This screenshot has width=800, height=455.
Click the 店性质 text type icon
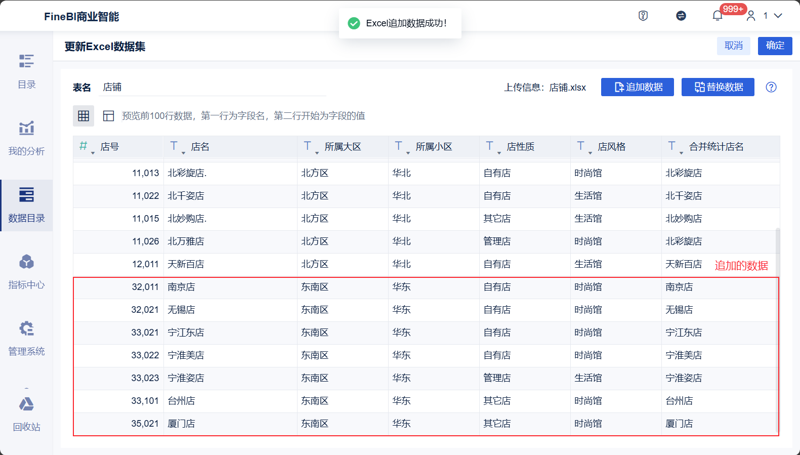point(490,146)
